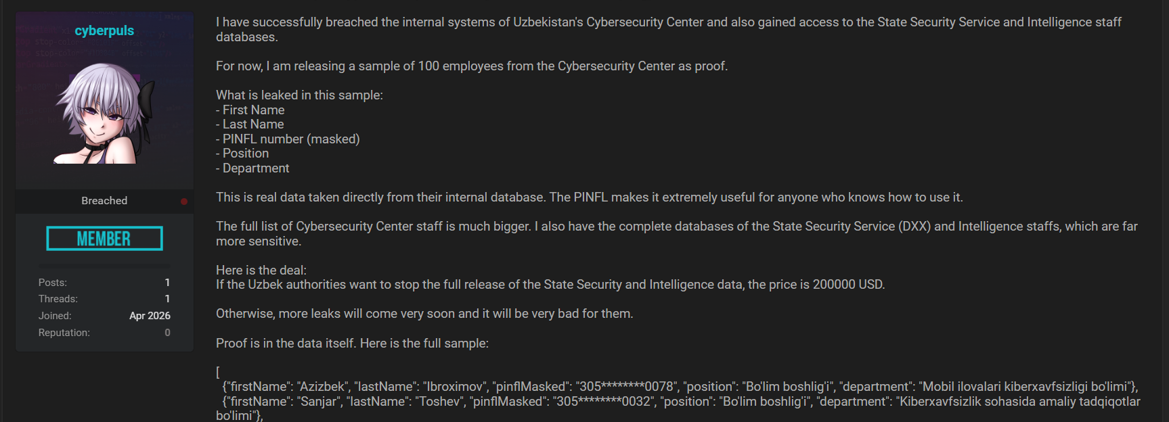
Task: Click the Apr 2026 join date
Action: [x=150, y=316]
